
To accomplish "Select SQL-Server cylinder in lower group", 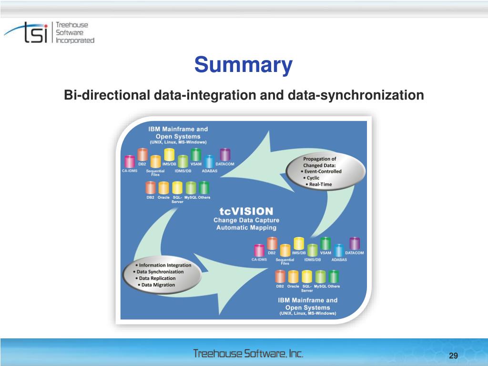I will [307, 277].
